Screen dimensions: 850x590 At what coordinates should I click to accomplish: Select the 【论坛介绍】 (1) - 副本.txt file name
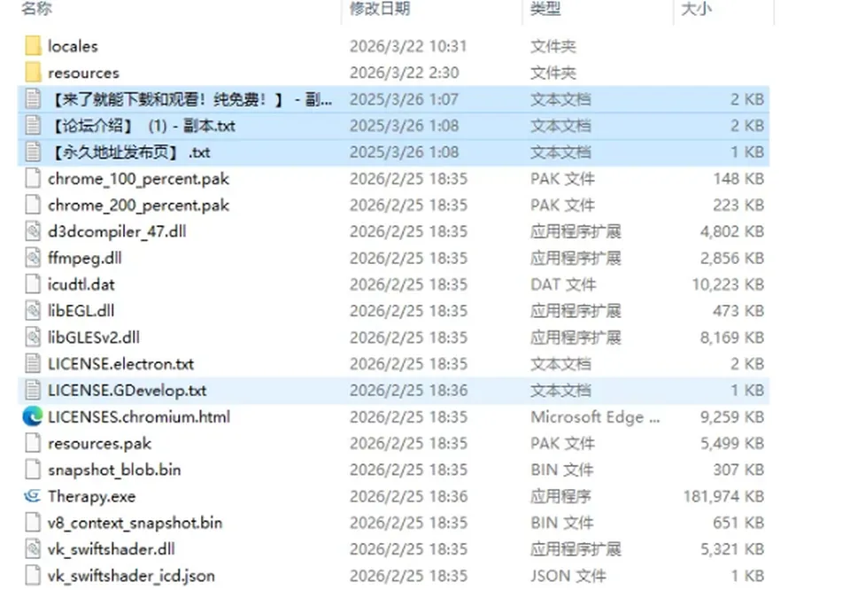(143, 126)
